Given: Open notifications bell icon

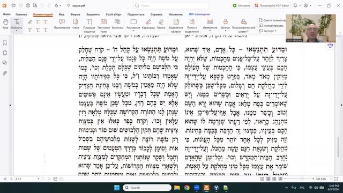Looking at the screenshot, I should (295, 5).
